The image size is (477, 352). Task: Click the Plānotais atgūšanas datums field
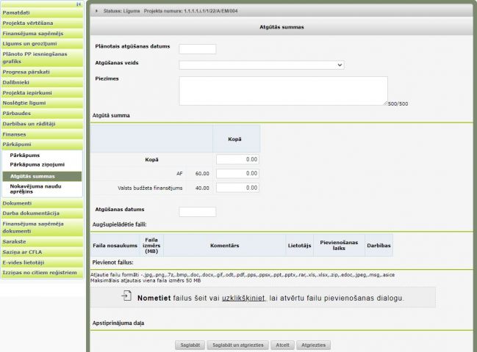198,49
